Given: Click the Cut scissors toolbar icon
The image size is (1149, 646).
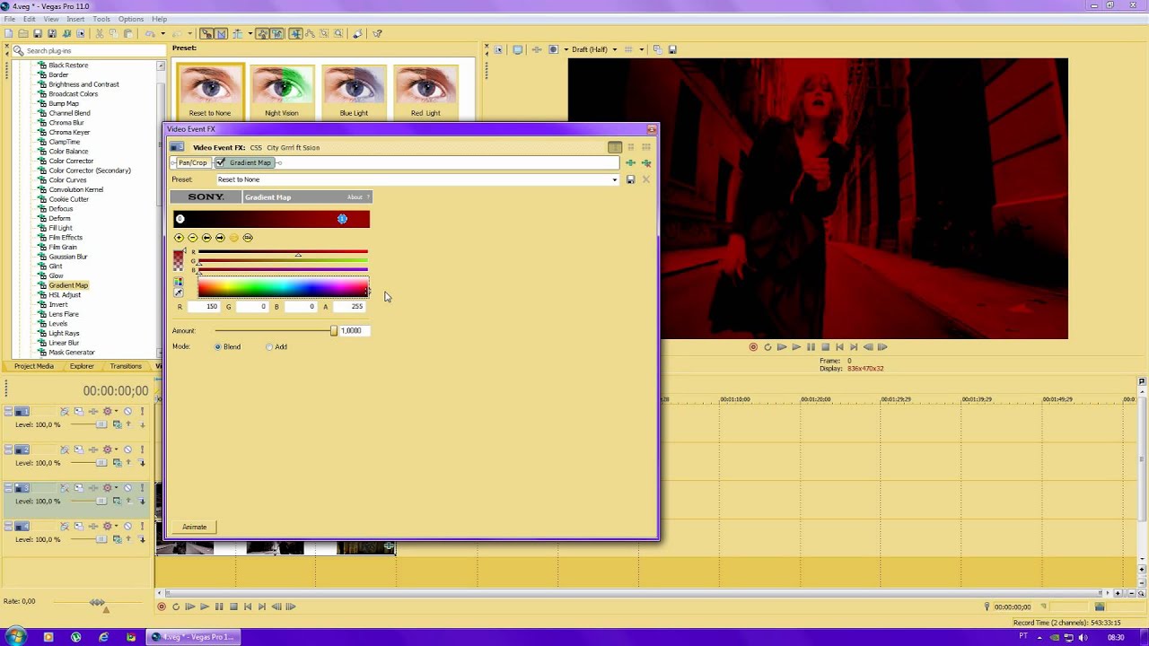Looking at the screenshot, I should (x=100, y=34).
